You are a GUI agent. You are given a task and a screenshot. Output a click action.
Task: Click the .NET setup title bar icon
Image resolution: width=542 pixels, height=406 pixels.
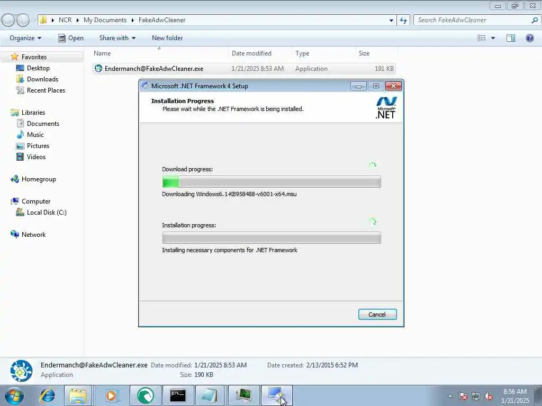[x=145, y=86]
